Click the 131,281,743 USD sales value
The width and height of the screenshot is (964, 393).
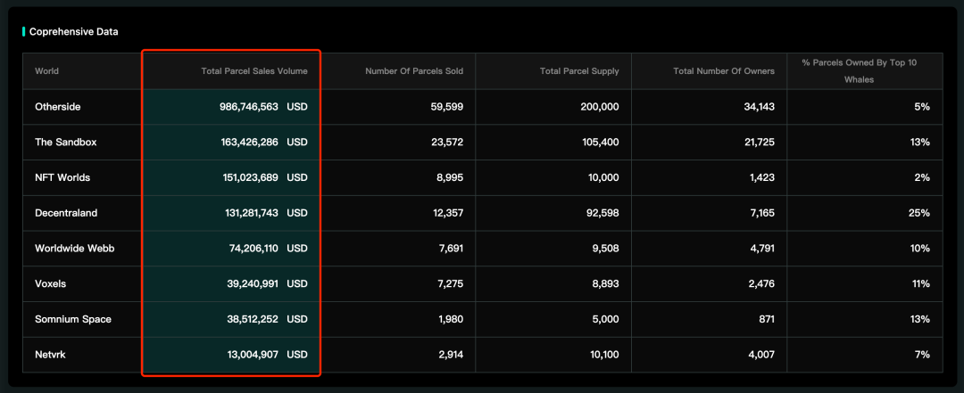(266, 213)
